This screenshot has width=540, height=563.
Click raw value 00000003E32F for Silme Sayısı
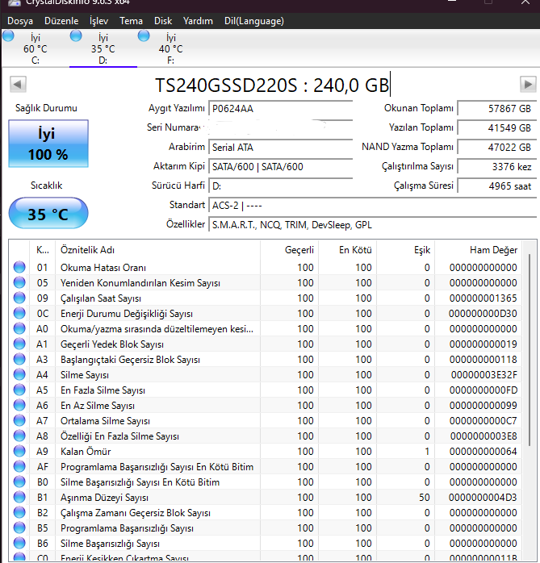[484, 375]
